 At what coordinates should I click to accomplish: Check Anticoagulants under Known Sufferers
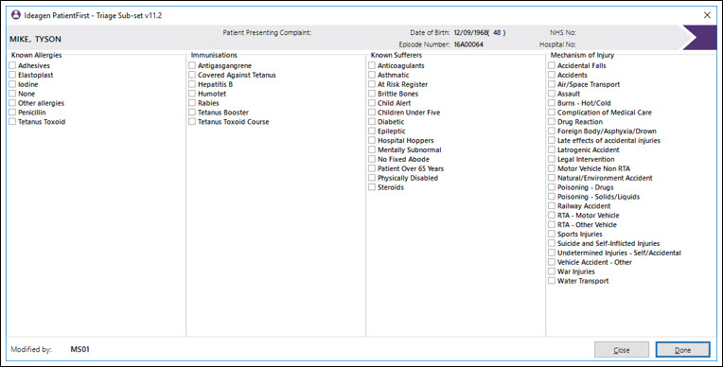click(x=372, y=65)
